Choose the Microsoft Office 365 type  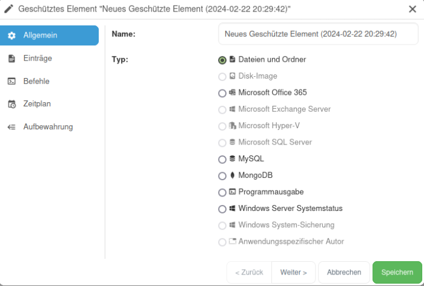(x=222, y=93)
